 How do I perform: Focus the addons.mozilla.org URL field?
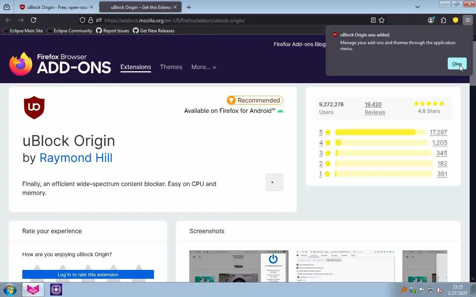click(x=234, y=20)
